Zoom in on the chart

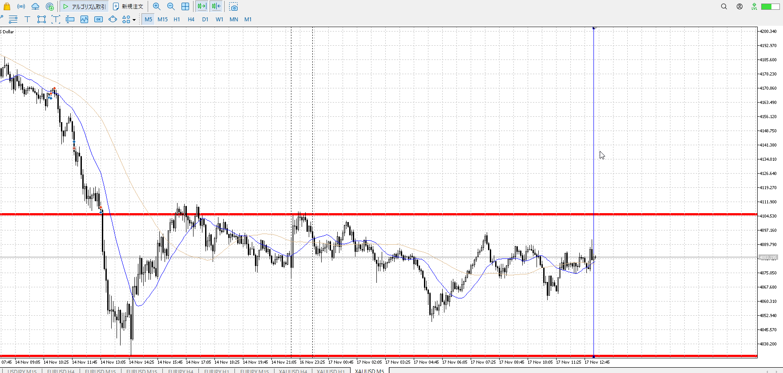pos(157,7)
